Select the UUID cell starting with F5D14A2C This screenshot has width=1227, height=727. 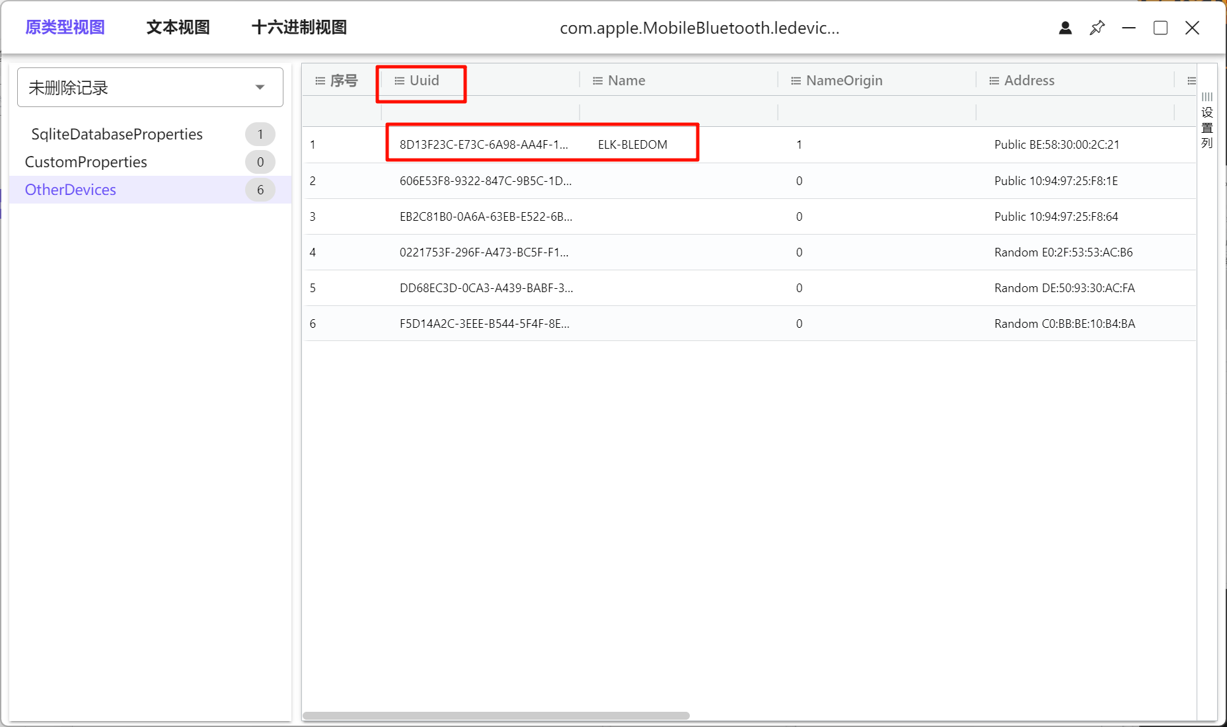(484, 324)
